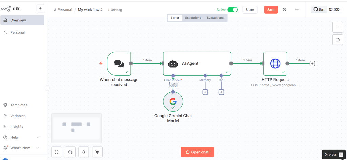Click the plus button beside n8n logo
347x160 pixels.
(40, 8)
